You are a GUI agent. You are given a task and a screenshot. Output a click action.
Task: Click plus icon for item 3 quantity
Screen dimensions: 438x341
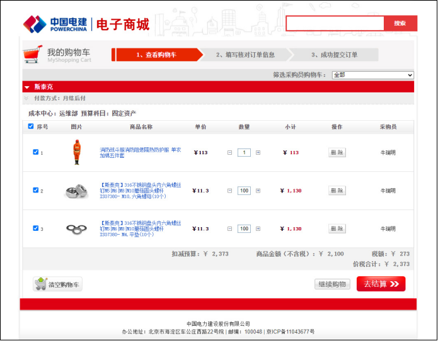(x=258, y=228)
